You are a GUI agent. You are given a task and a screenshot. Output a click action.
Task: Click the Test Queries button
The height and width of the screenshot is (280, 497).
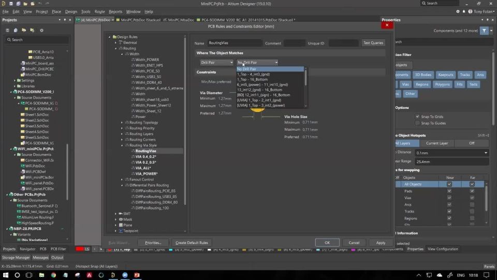tap(373, 43)
